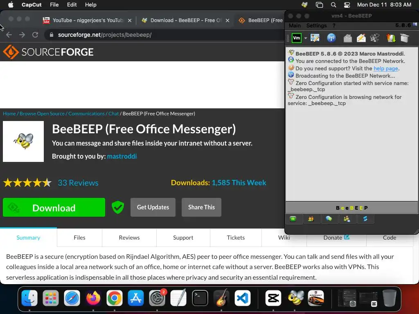This screenshot has width=419, height=314.
Task: Follow the help page link in BeeBEEP log
Action: pyautogui.click(x=385, y=68)
